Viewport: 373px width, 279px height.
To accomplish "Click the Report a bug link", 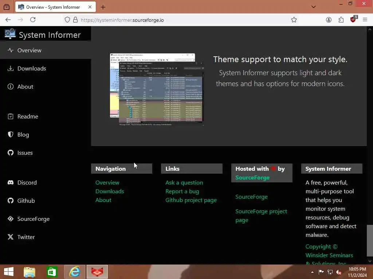I will pyautogui.click(x=182, y=191).
